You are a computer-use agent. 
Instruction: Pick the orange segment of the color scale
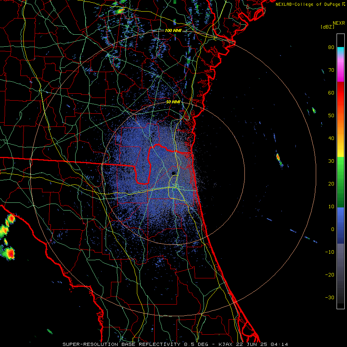click(x=340, y=131)
